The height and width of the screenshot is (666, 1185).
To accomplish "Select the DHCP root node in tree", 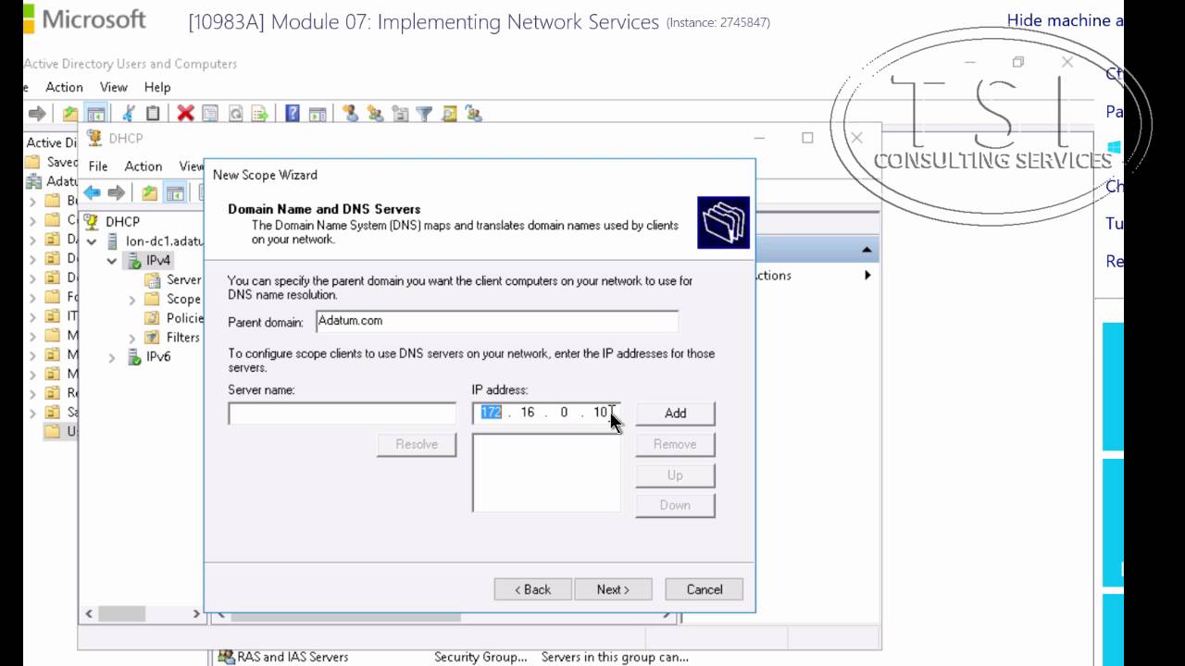I will [x=122, y=222].
